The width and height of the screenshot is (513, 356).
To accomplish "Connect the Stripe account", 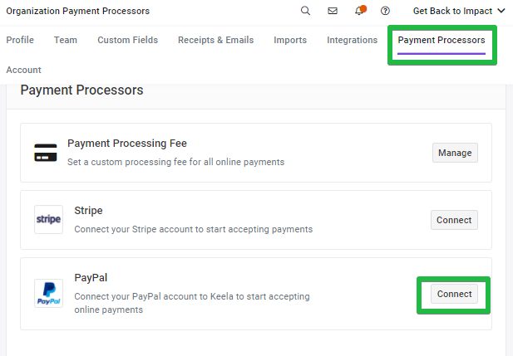I will tap(454, 220).
